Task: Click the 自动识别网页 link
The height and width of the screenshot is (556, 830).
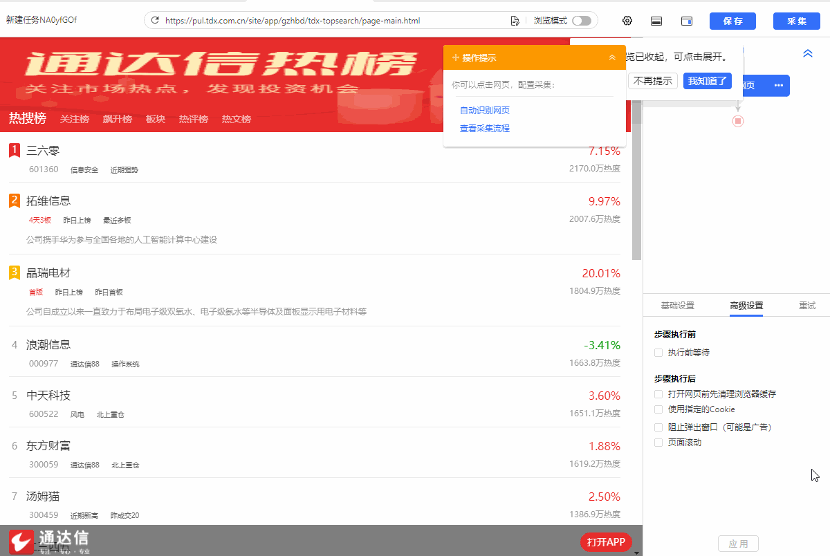Action: (485, 110)
